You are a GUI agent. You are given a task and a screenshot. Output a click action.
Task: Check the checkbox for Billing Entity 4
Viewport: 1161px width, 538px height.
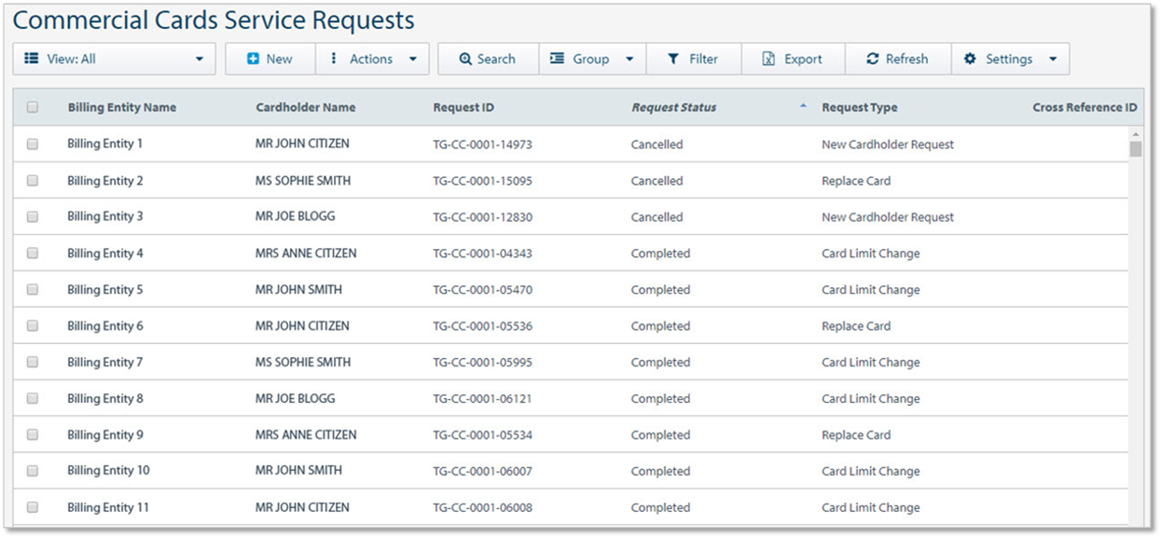click(33, 253)
